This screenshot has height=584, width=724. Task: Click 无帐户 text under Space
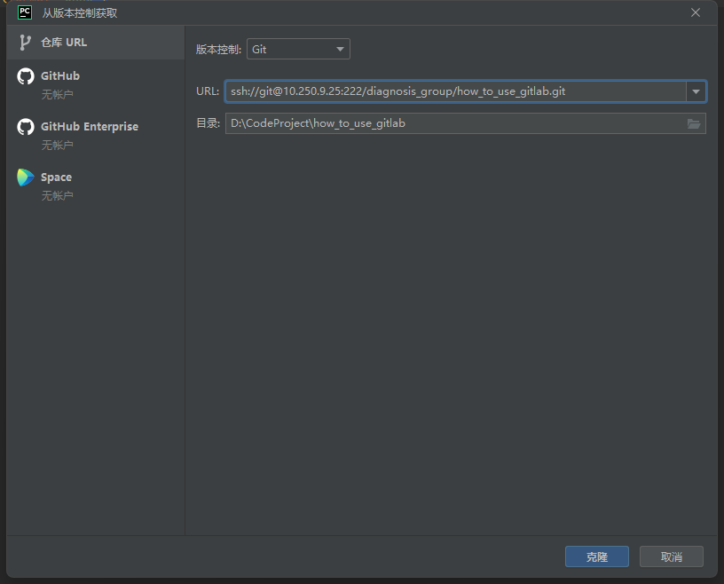click(x=58, y=196)
